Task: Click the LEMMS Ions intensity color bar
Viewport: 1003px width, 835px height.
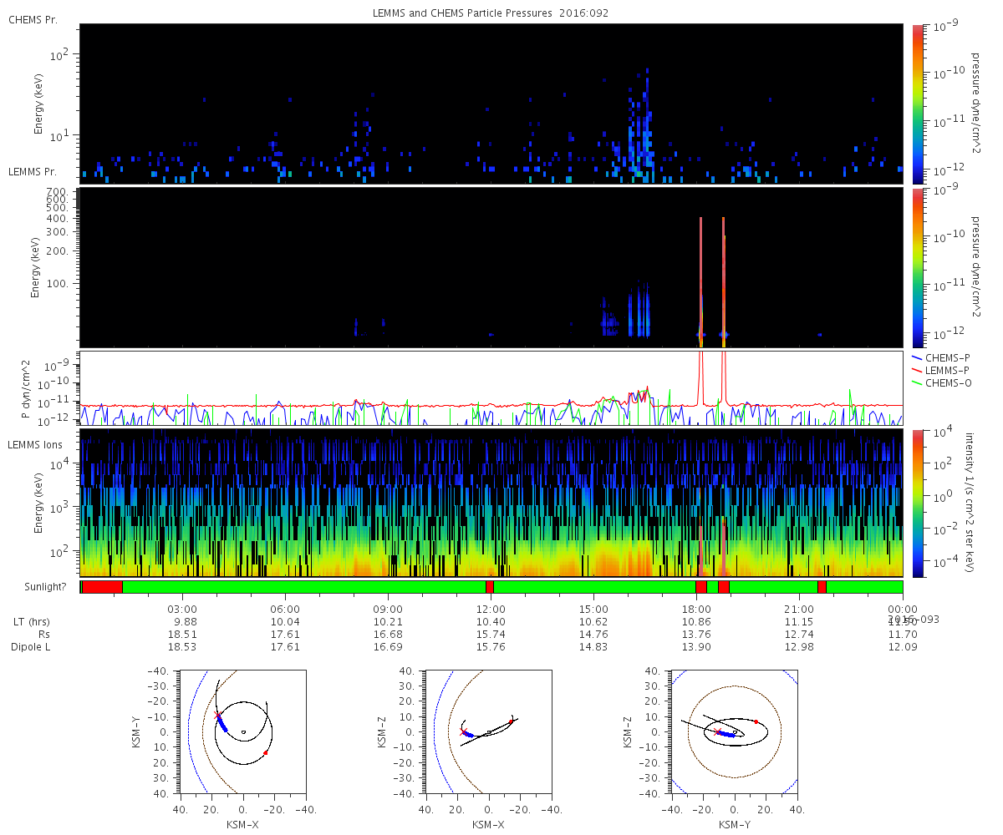Action: (x=918, y=503)
